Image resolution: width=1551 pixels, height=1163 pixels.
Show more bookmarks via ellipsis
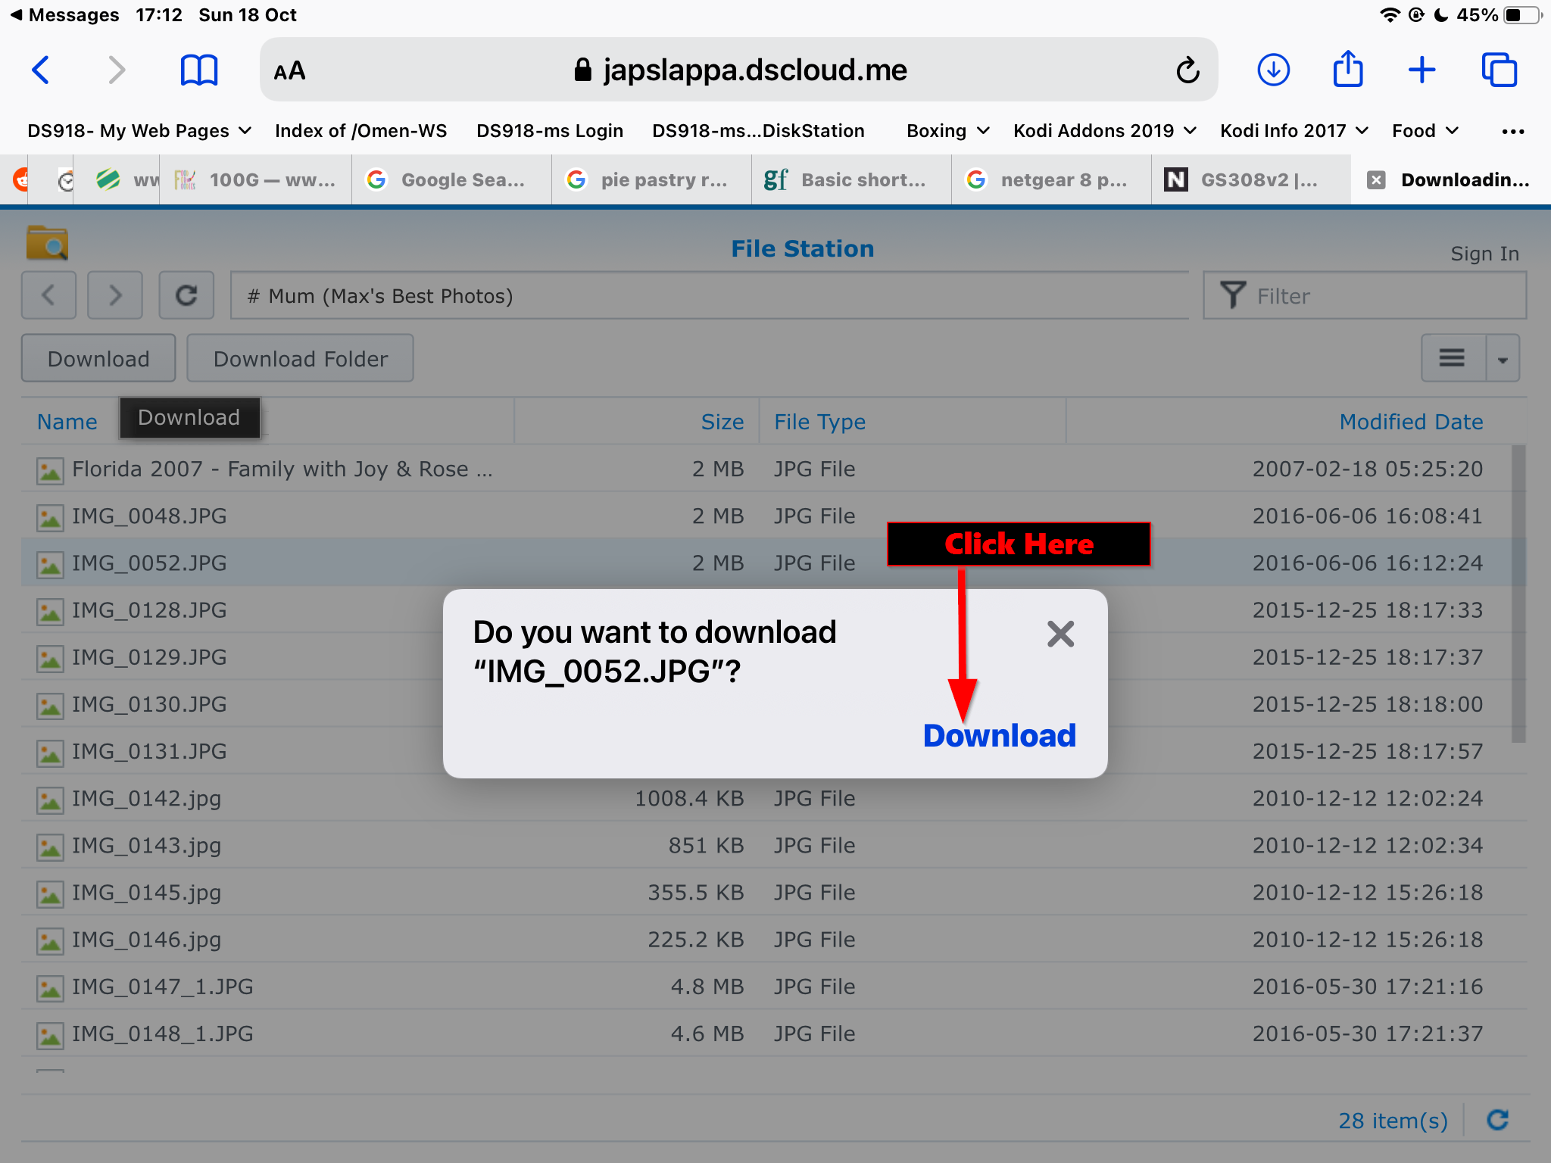[x=1513, y=131]
